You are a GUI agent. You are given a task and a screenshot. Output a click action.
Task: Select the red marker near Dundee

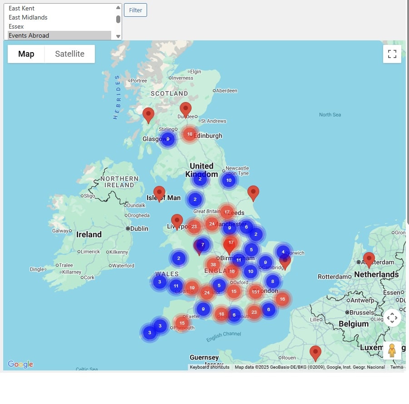(x=185, y=109)
